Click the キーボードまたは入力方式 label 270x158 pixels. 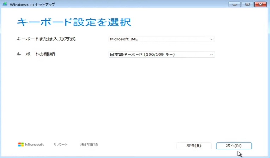[x=46, y=39]
